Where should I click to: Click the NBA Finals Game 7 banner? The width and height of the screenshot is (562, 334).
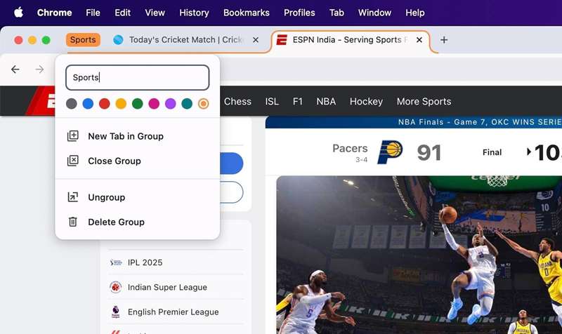click(414, 122)
